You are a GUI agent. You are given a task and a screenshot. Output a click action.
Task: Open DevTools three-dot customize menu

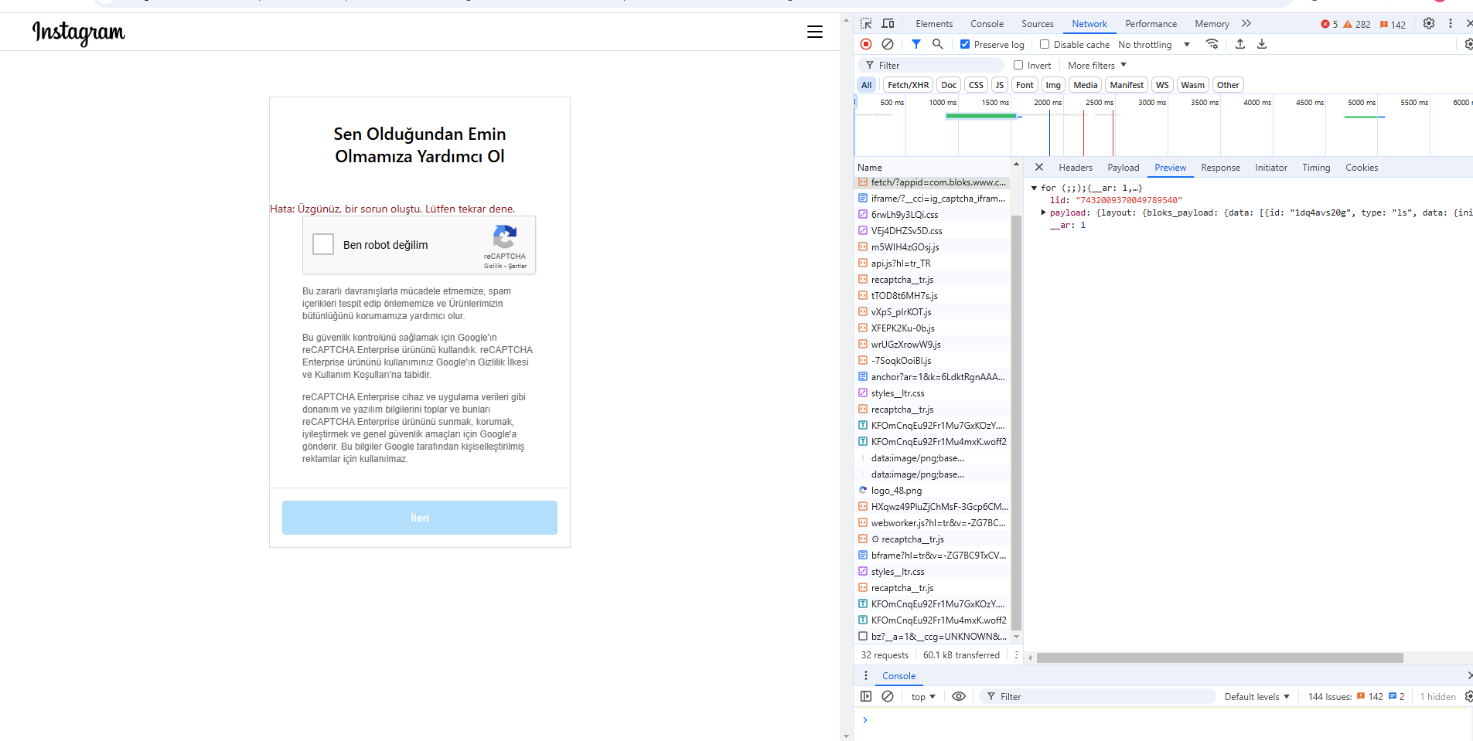[1451, 24]
